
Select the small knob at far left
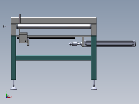tap(4, 26)
